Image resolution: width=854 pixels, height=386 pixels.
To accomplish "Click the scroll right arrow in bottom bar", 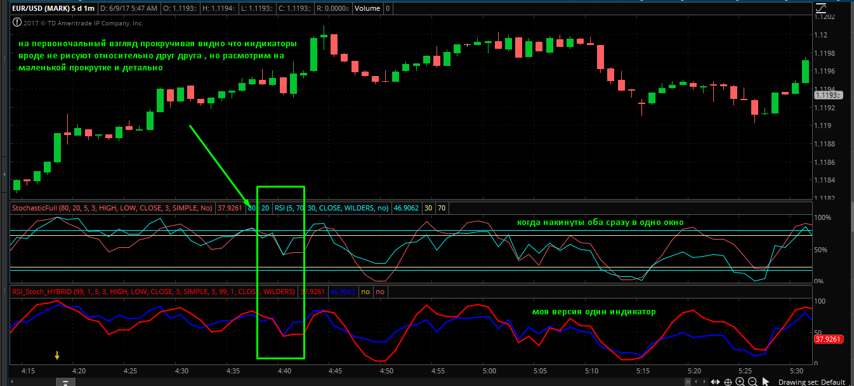I will [x=704, y=382].
